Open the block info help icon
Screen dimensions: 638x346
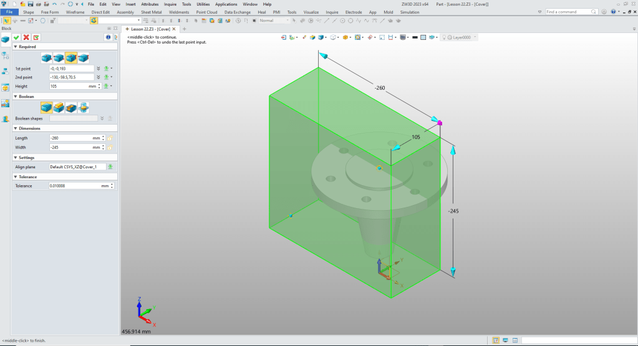point(107,37)
